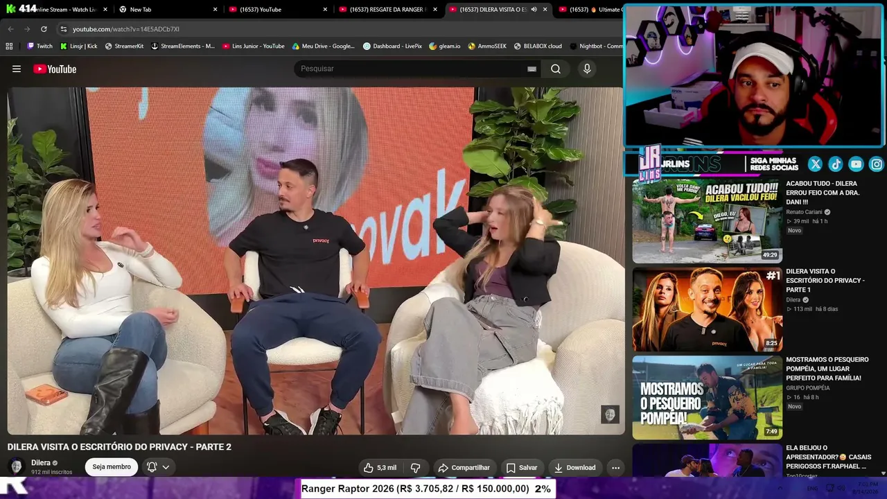
Task: Open GRUPO POMPÉIA channel name
Action: point(808,388)
